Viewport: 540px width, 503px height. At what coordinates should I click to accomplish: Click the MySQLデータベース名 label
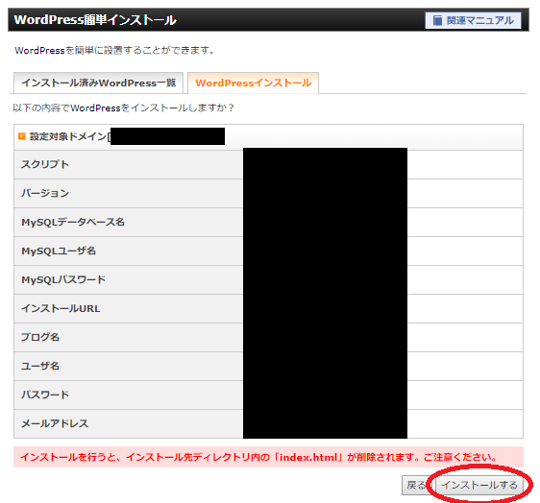click(x=73, y=222)
